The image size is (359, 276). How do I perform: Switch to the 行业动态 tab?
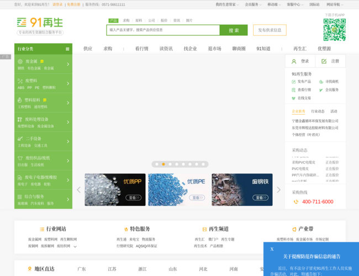pos(318,111)
